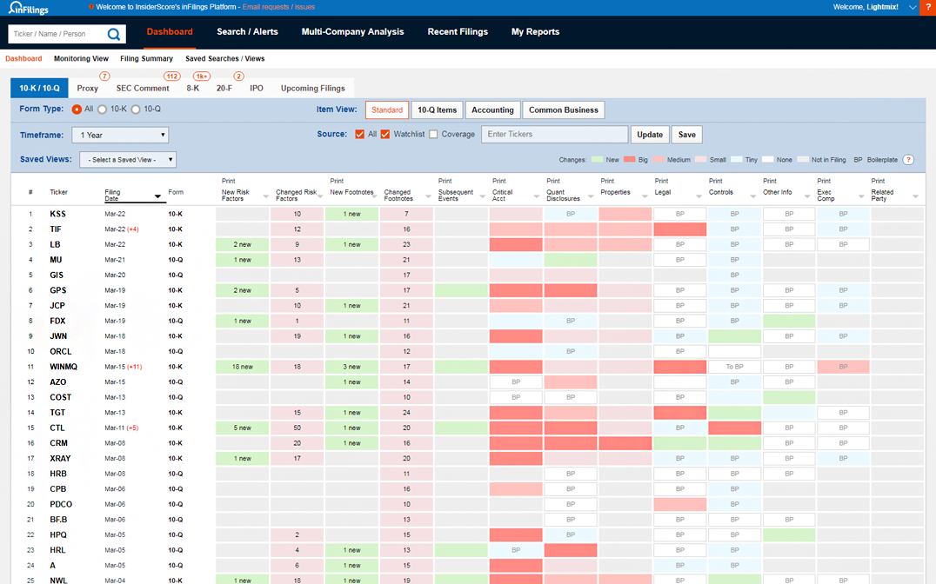Open the KSS ticker row
The height and width of the screenshot is (584, 936).
[58, 214]
